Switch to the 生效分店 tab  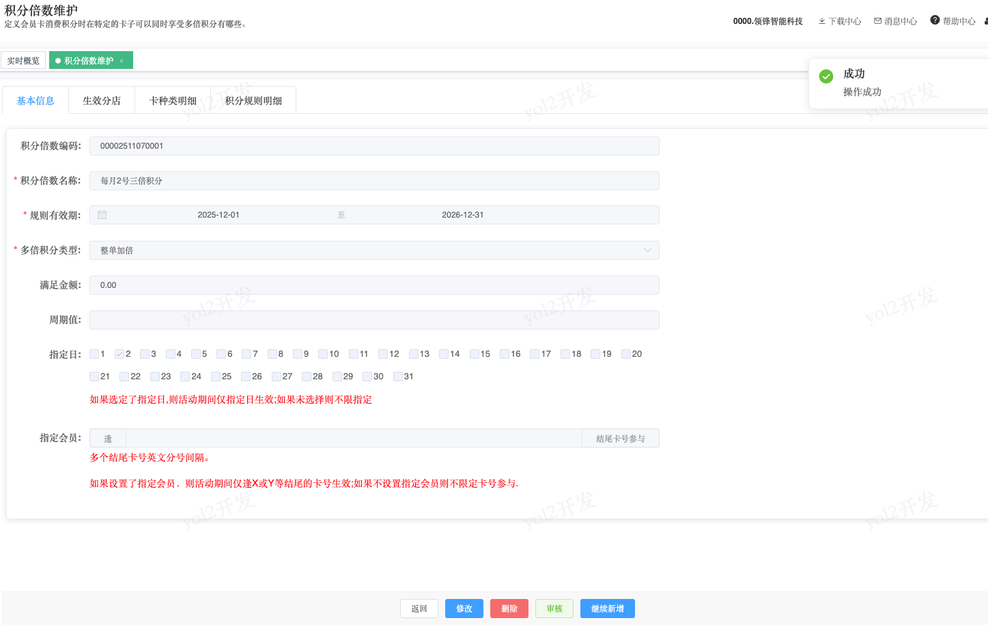102,100
